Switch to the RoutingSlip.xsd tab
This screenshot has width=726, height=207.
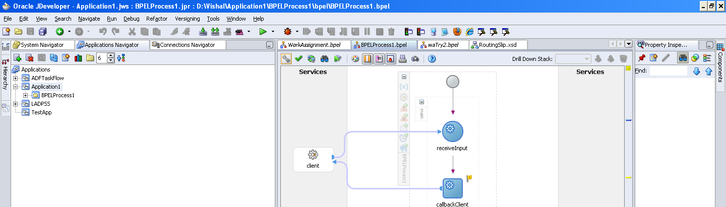tap(498, 45)
